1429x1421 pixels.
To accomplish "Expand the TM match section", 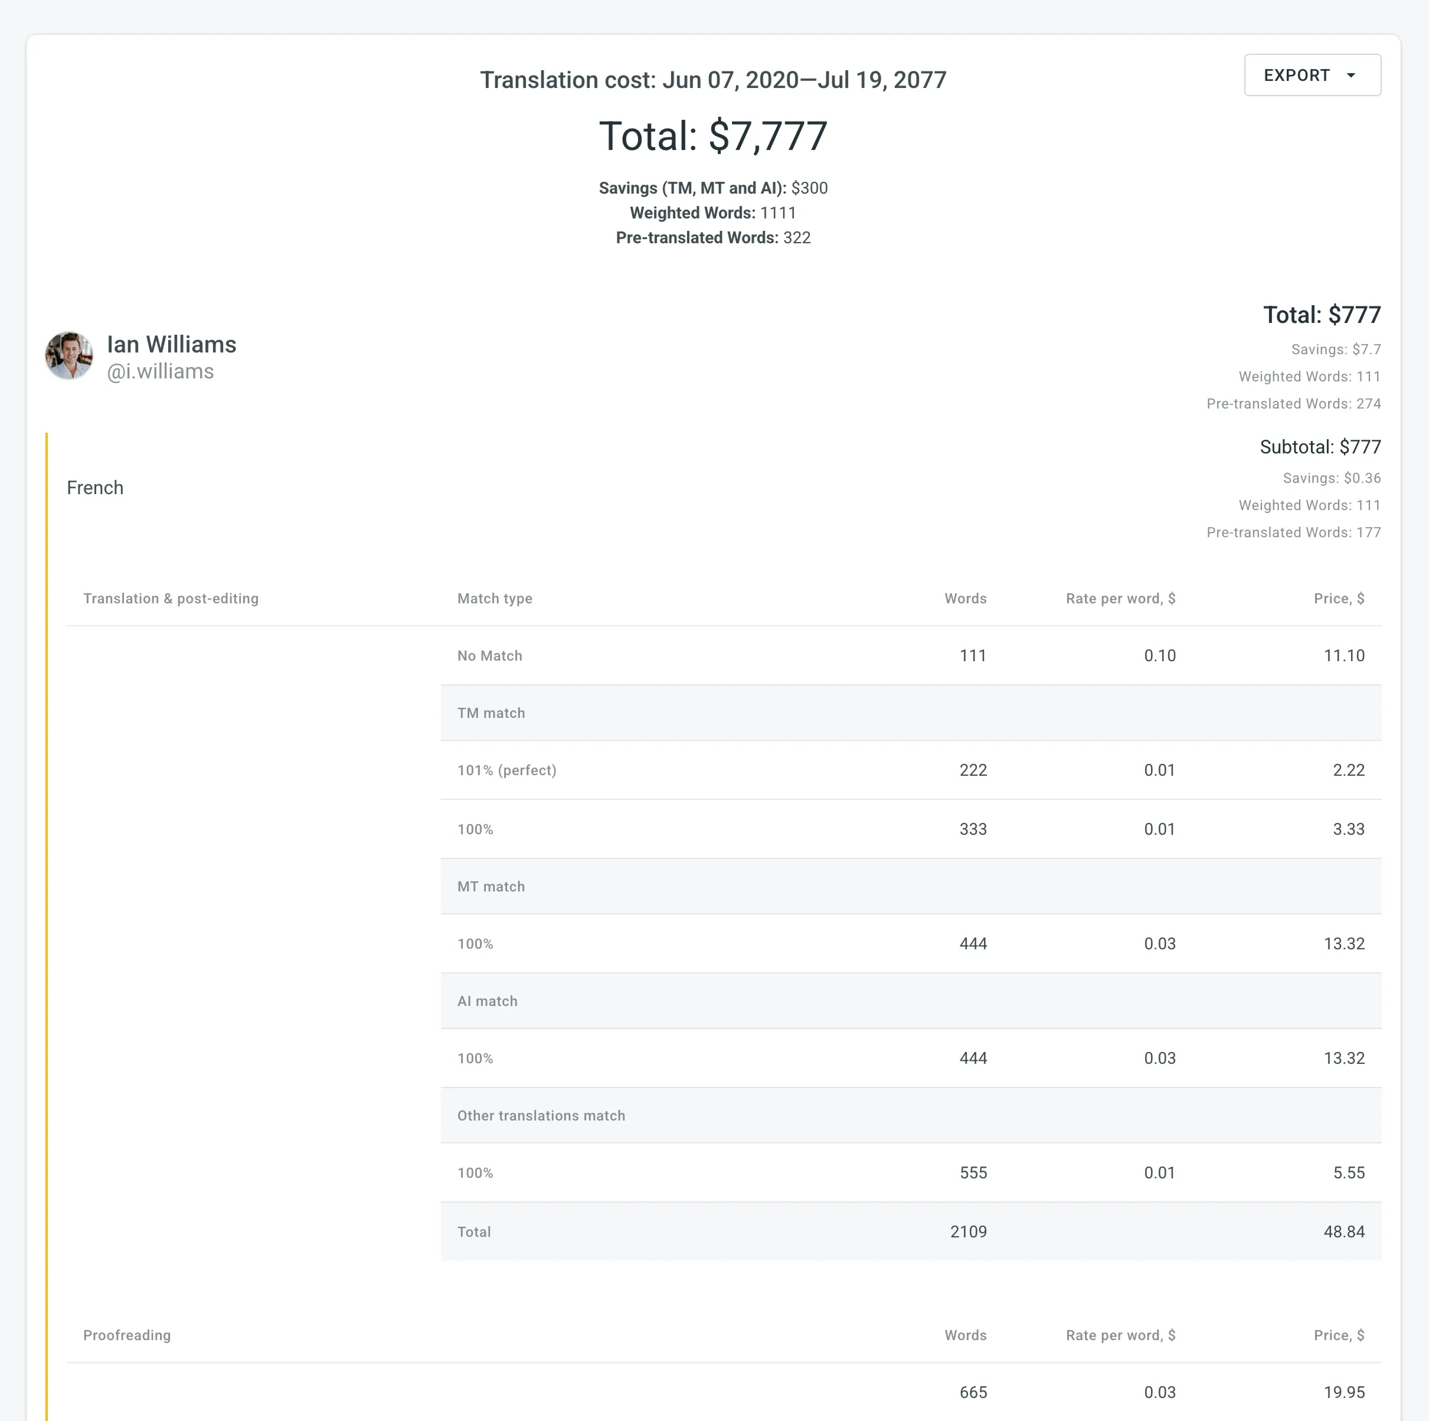I will pyautogui.click(x=490, y=713).
